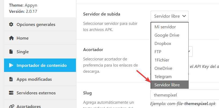Click the Importador de contenido play icon
Image resolution: width=219 pixels, height=108 pixels.
coord(11,65)
